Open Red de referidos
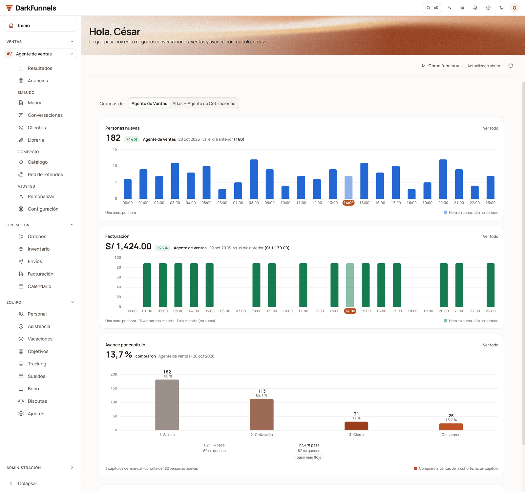The image size is (525, 492). (46, 174)
